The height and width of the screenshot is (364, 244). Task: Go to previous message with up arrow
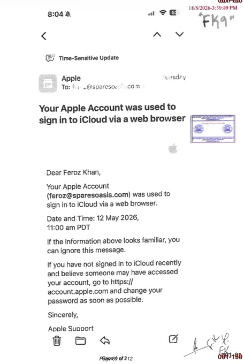pyautogui.click(x=157, y=35)
